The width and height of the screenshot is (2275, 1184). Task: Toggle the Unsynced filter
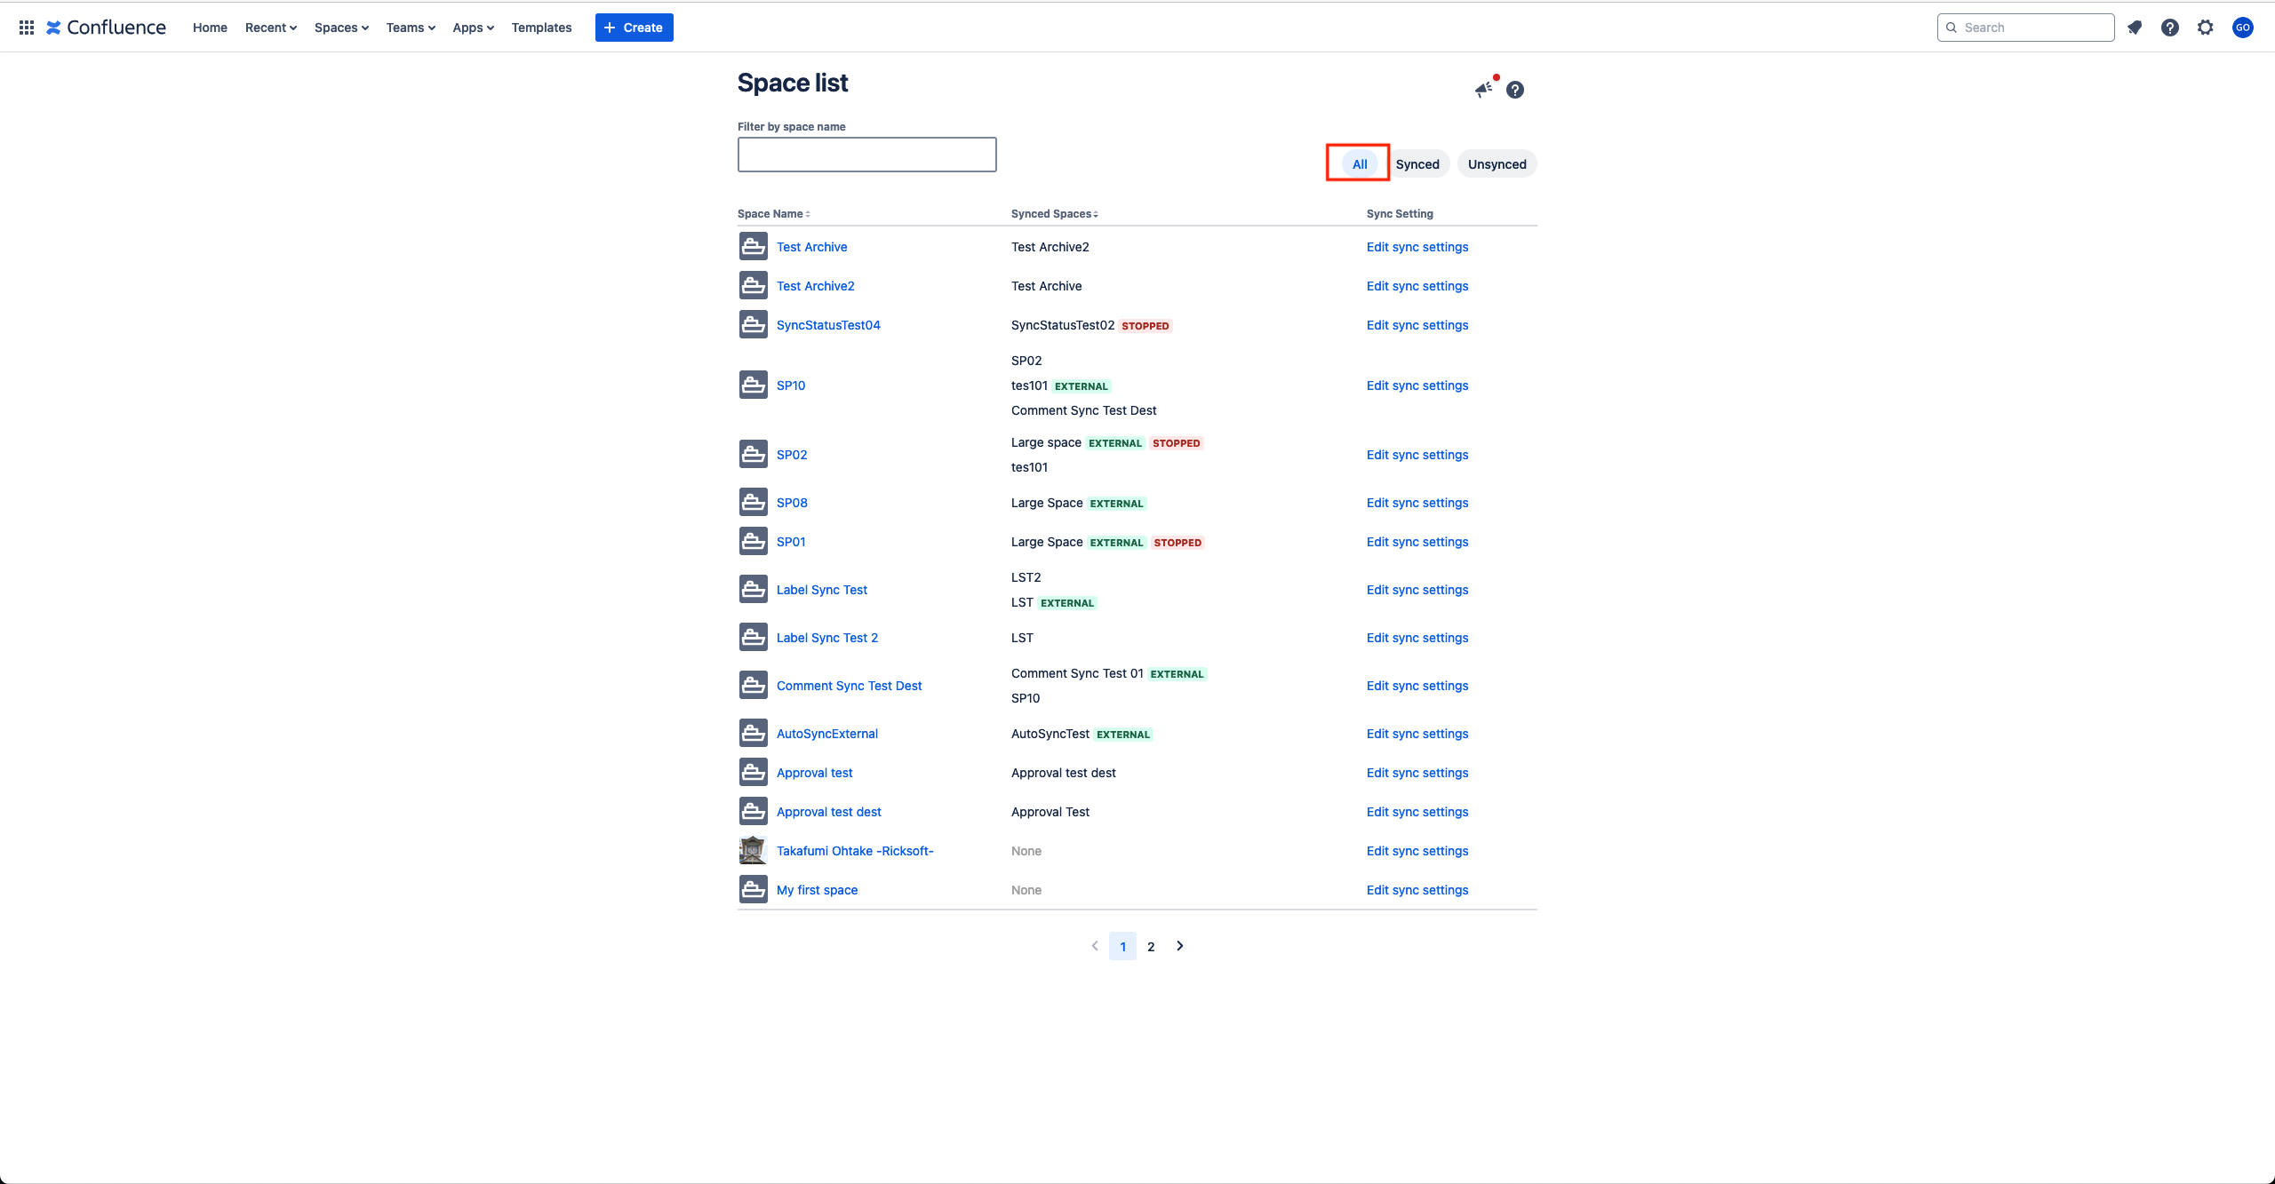tap(1497, 164)
